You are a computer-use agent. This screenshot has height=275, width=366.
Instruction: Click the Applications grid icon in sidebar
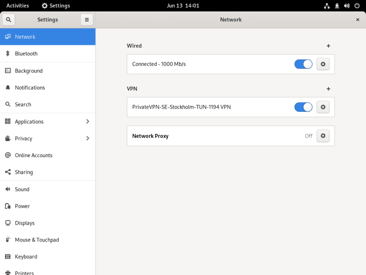8,121
